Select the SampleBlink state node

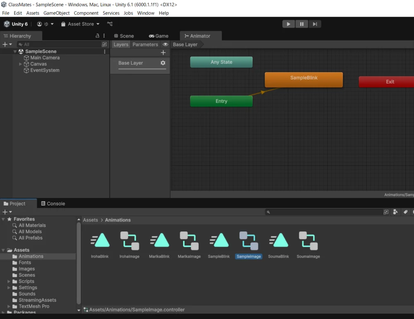(303, 80)
